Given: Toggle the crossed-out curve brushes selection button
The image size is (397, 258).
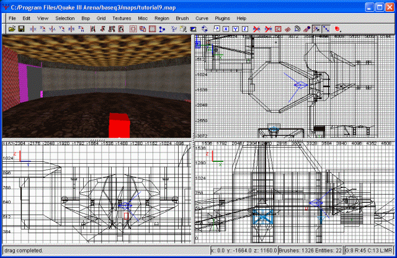Looking at the screenshot, I should 268,29.
